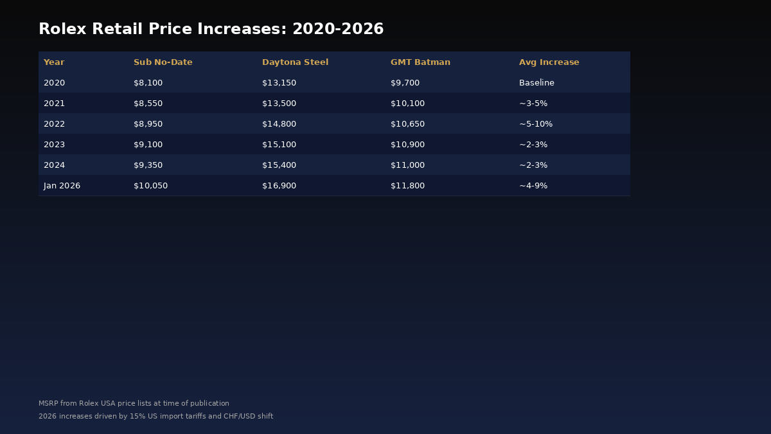Image resolution: width=771 pixels, height=434 pixels.
Task: Click the '~4-9%' average increase cell
Action: pyautogui.click(x=533, y=186)
